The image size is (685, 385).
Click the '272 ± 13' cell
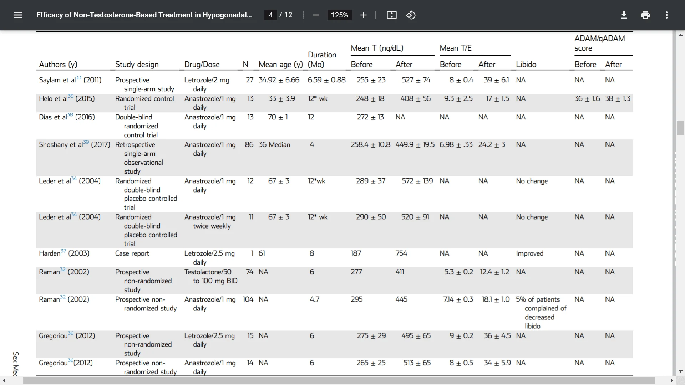[370, 117]
